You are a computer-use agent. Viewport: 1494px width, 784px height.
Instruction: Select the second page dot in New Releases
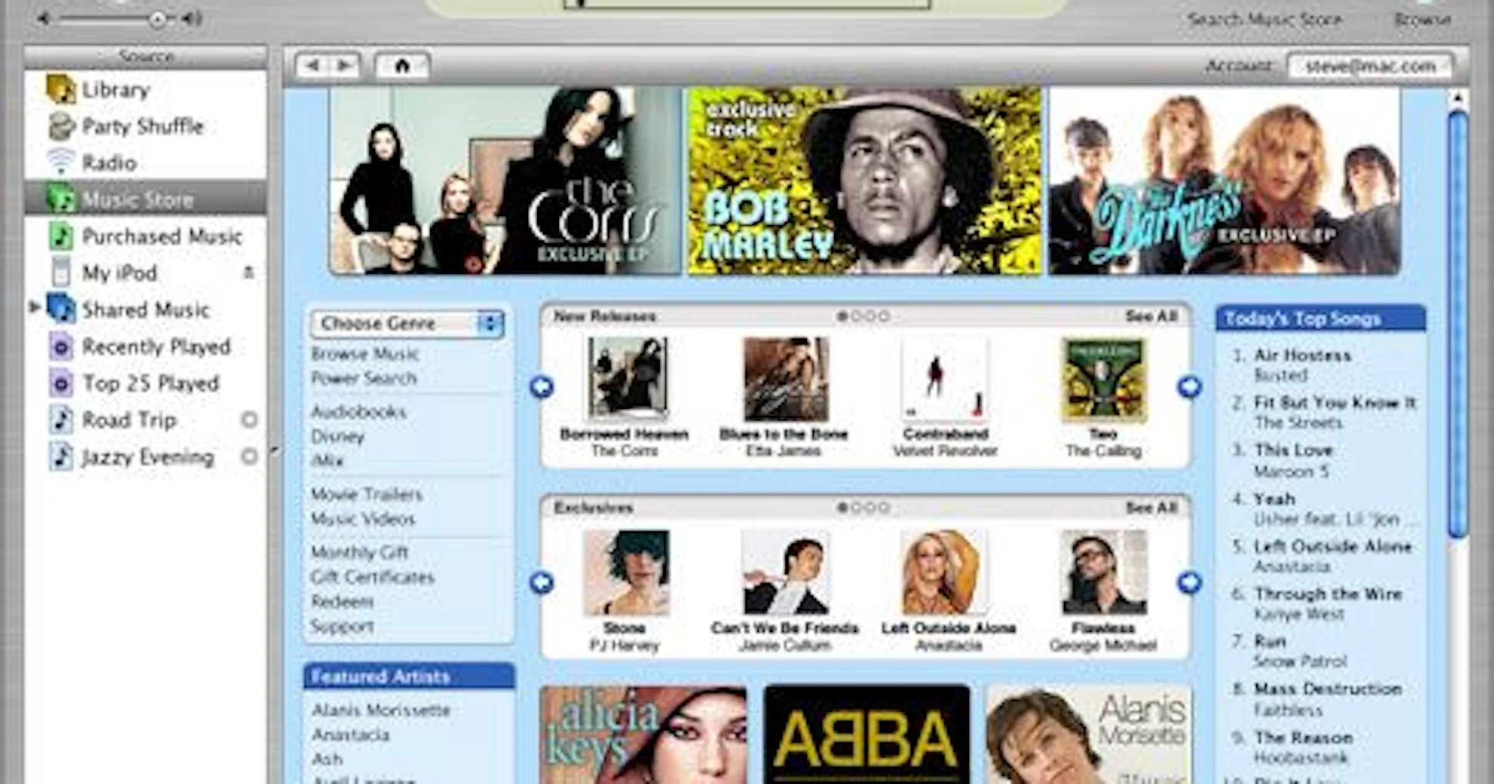point(857,316)
